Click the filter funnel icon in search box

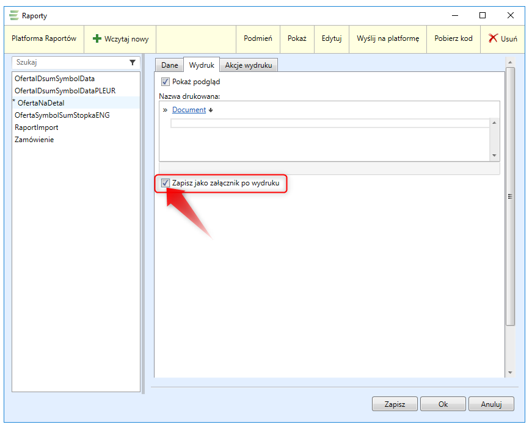click(x=133, y=62)
